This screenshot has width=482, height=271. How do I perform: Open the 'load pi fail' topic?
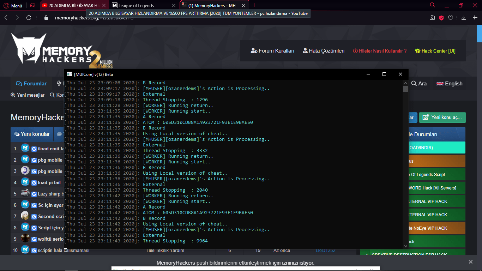[x=49, y=182]
